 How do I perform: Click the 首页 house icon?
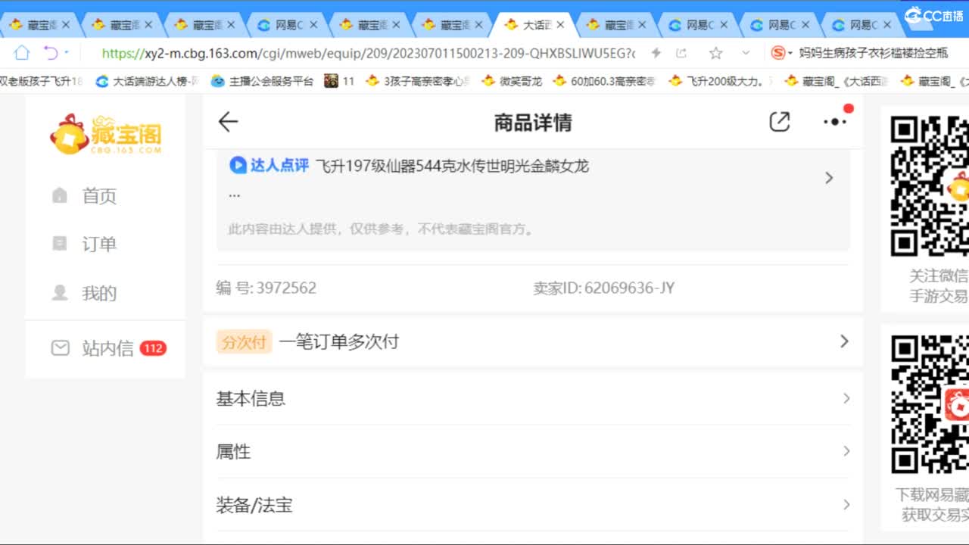[60, 195]
